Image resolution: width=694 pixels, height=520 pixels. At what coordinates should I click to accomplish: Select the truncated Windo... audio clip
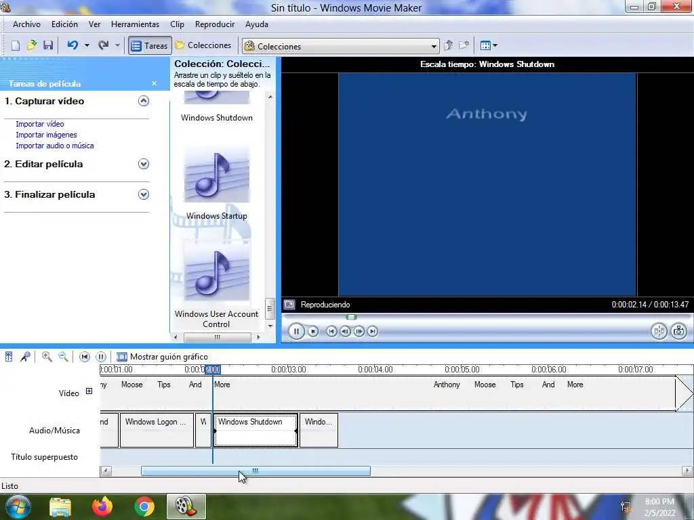pos(319,430)
